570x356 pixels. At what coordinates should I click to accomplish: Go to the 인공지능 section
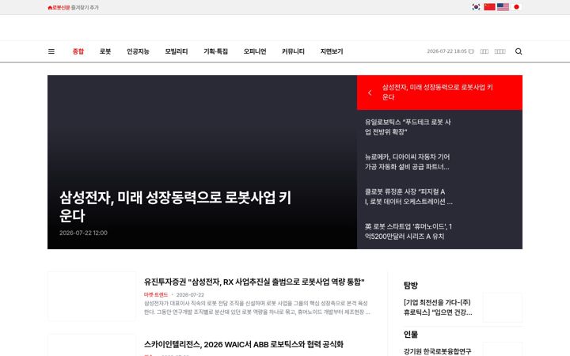coord(138,51)
